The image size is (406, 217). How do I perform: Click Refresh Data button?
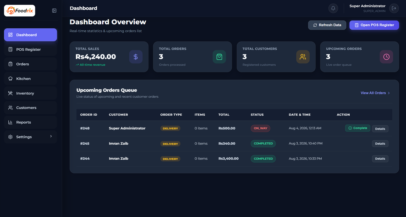tap(327, 25)
